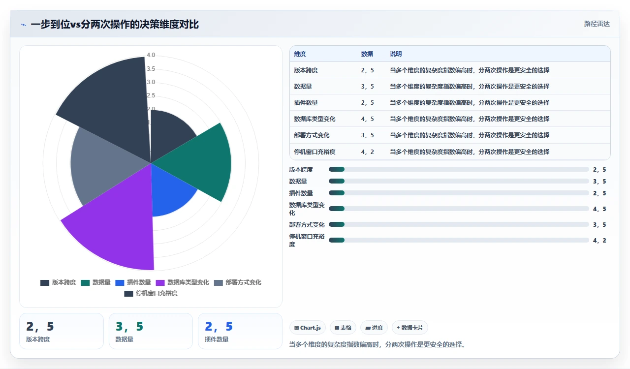The height and width of the screenshot is (369, 630).
Task: Click the 3.5 radial axis label
Action: [151, 69]
